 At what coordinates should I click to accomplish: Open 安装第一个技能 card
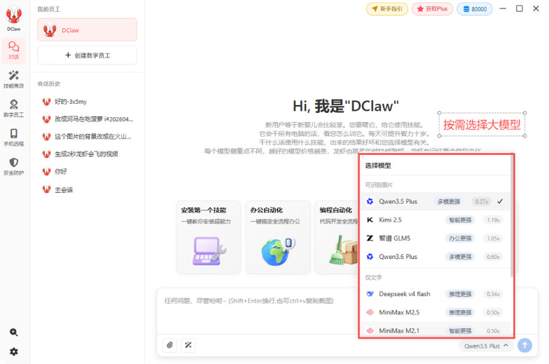coord(209,237)
